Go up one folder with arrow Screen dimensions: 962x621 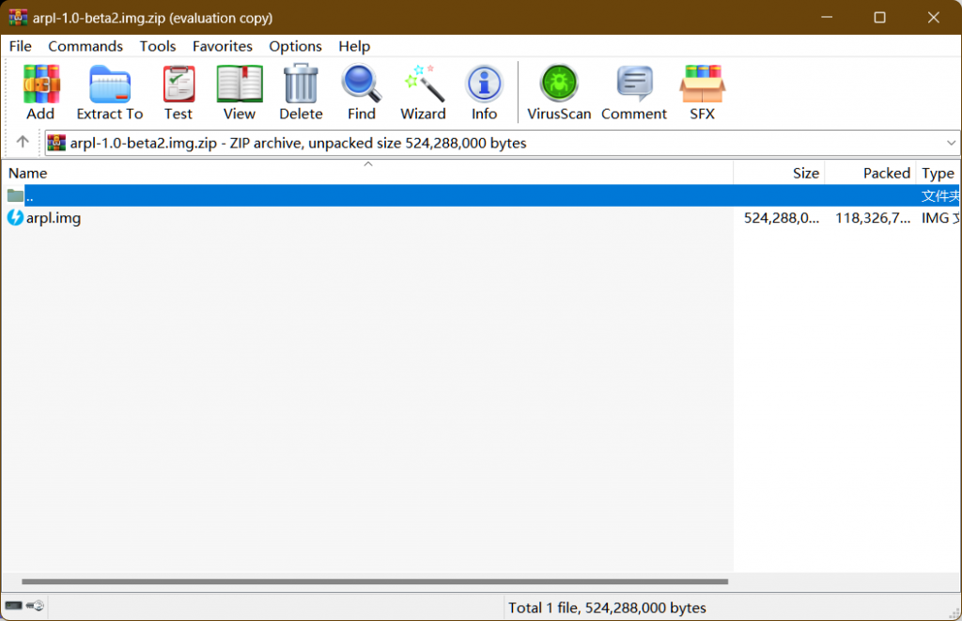click(x=23, y=143)
